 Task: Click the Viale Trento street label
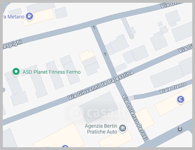pyautogui.click(x=173, y=88)
